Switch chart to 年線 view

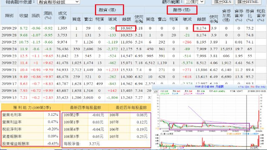(263, 87)
